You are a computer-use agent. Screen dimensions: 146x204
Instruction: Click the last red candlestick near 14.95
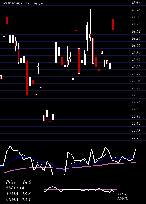click(x=113, y=24)
